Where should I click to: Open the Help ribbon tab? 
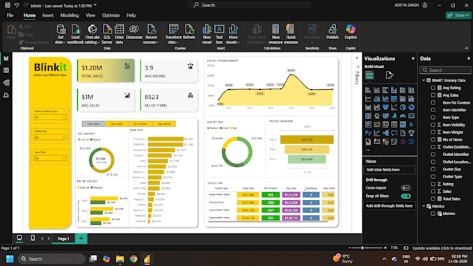[131, 15]
